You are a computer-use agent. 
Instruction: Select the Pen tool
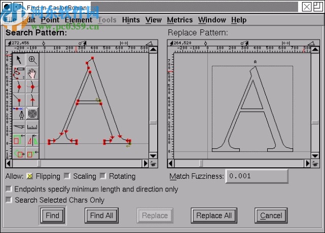(x=19, y=113)
